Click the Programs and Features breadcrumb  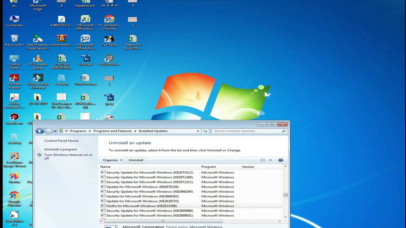(x=113, y=131)
